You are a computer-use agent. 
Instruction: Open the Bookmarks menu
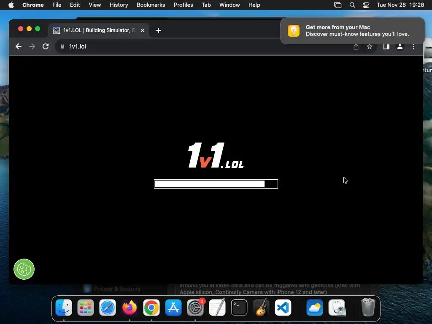coord(151,5)
